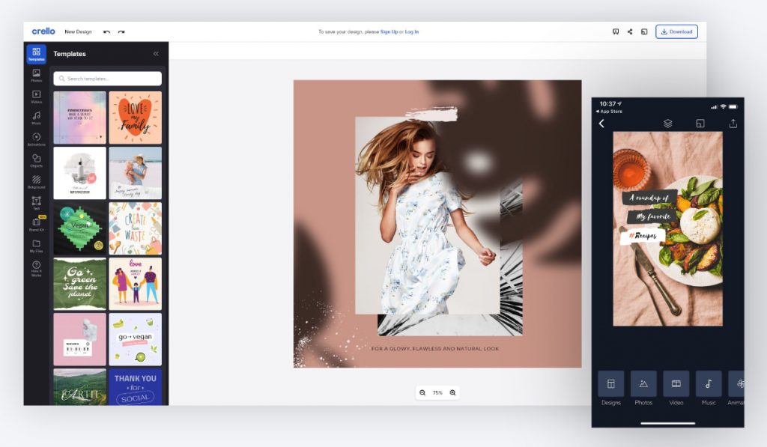
Task: Click inside the Search templates field
Action: 107,78
